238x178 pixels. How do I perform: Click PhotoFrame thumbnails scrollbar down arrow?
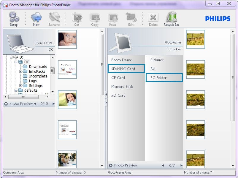233,166
